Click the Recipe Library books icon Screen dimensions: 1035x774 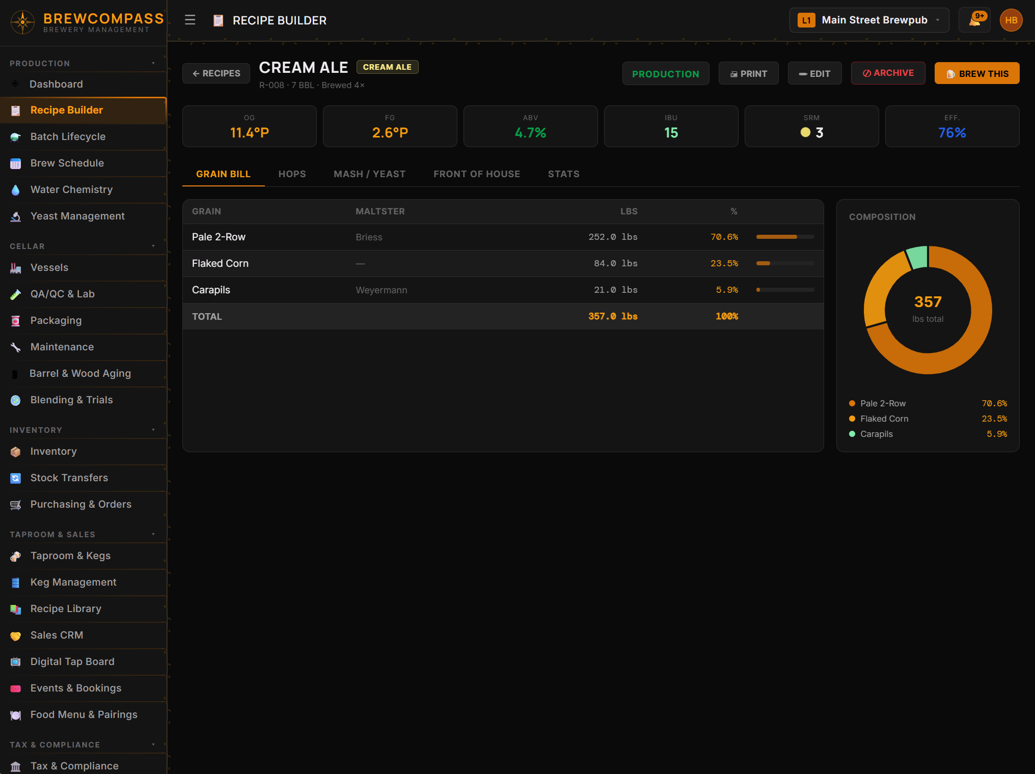pyautogui.click(x=15, y=609)
